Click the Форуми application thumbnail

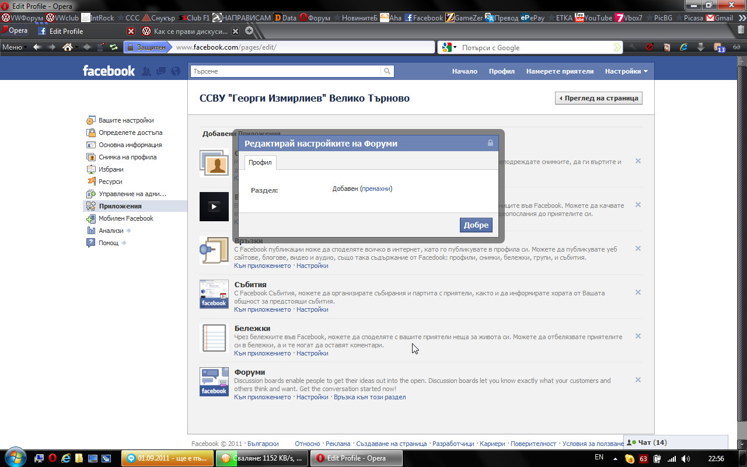click(x=214, y=382)
